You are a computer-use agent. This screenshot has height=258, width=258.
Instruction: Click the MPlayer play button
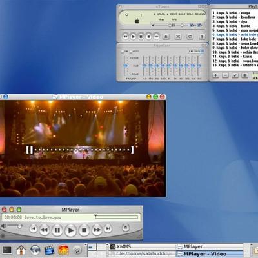click(70, 230)
